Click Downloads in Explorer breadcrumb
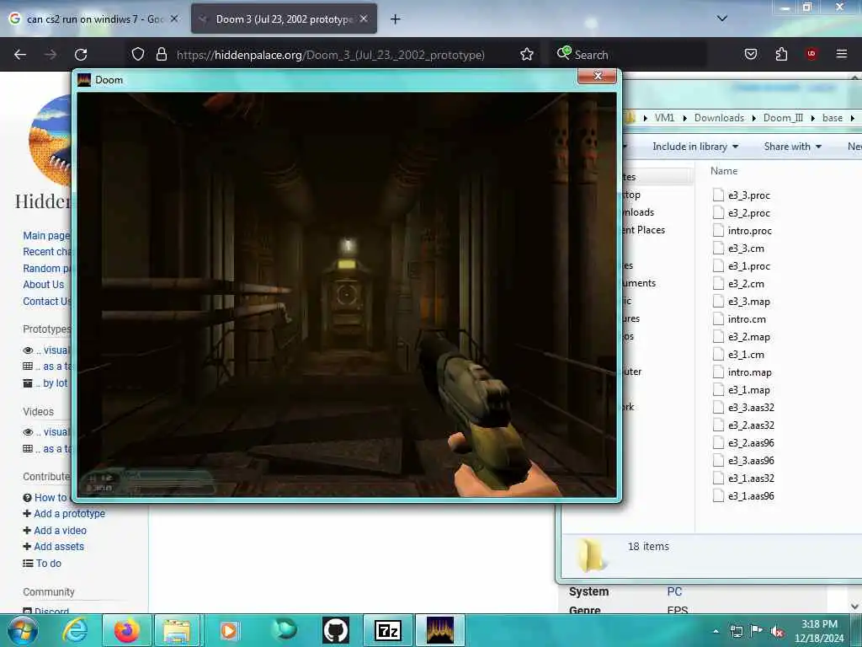 pos(719,118)
